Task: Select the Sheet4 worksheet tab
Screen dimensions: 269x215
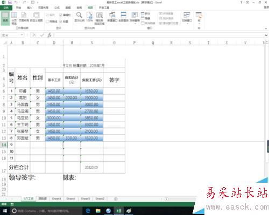Action: click(56, 199)
